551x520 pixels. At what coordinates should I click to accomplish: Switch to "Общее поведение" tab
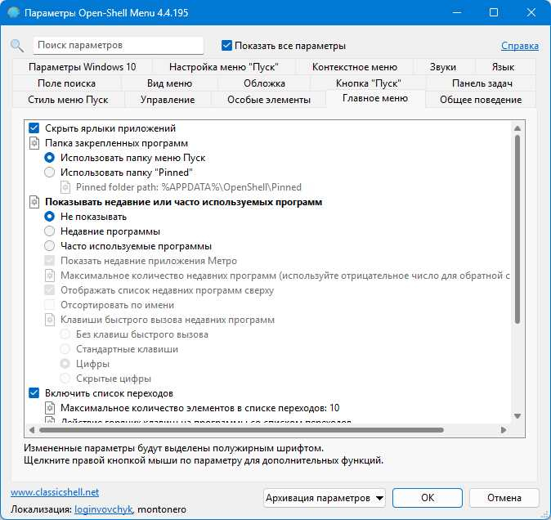pos(481,100)
